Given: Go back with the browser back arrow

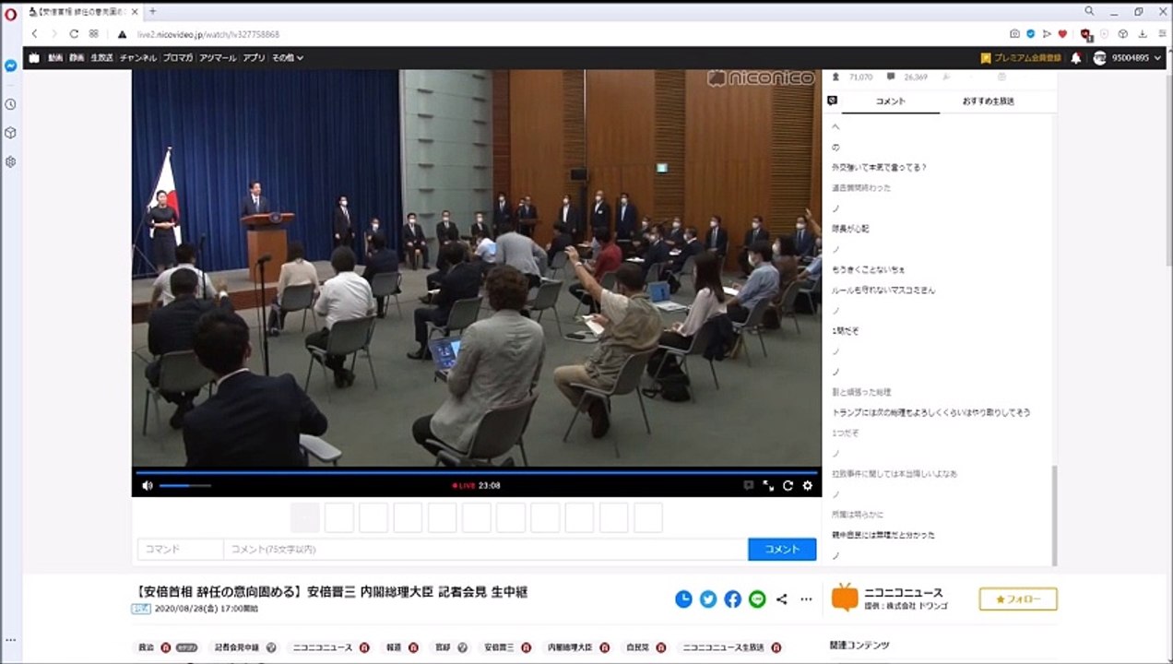Looking at the screenshot, I should point(34,34).
